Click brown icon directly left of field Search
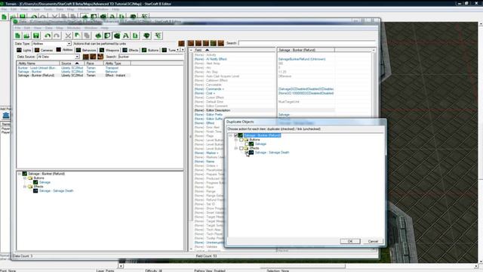The height and width of the screenshot is (272, 483). click(220, 43)
